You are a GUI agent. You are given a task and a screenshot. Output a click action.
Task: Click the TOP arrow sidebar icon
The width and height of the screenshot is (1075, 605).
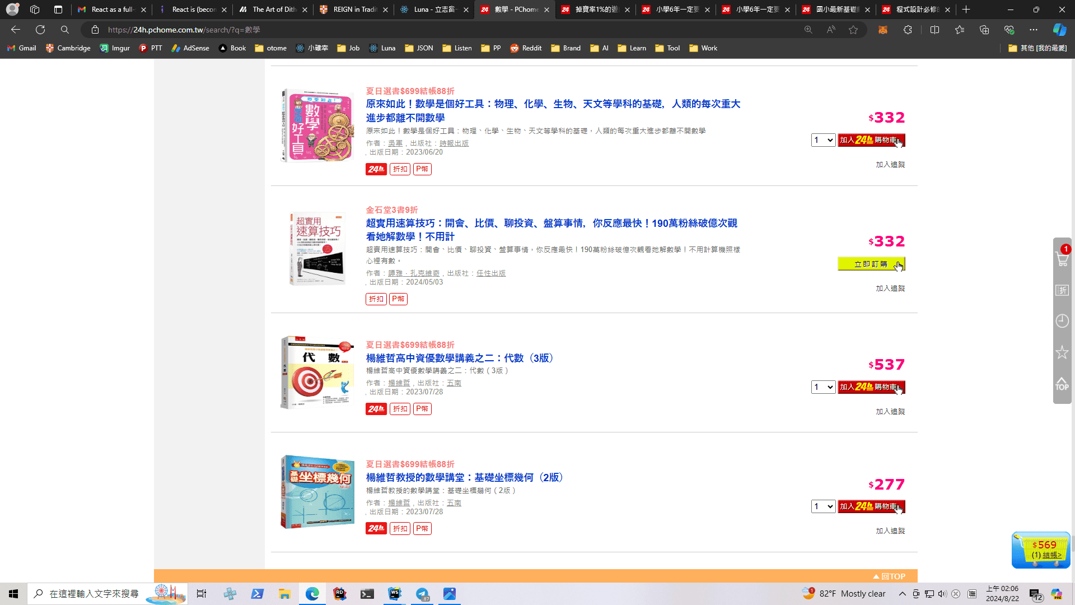click(x=1062, y=384)
